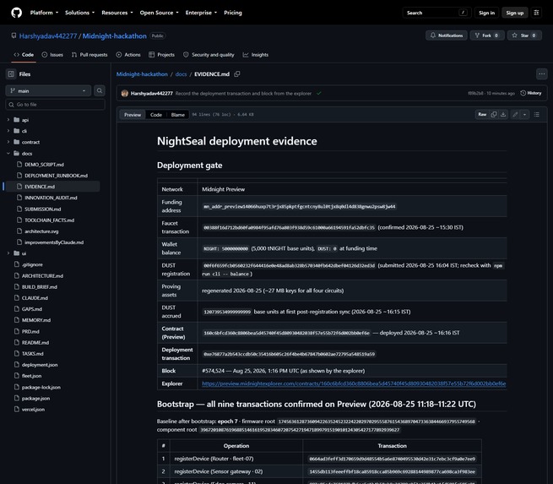Switch to the Actions tab
The height and width of the screenshot is (484, 553).
(x=128, y=55)
